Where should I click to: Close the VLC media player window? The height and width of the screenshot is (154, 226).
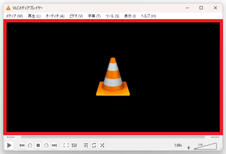pyautogui.click(x=215, y=8)
